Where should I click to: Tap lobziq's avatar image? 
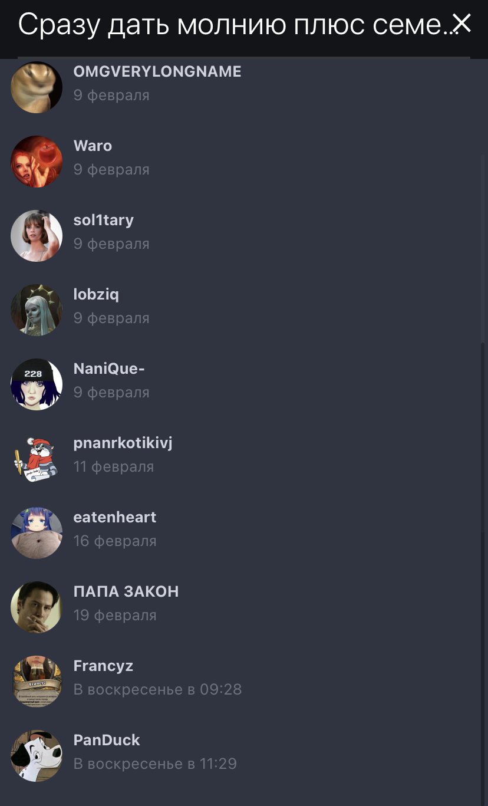pyautogui.click(x=37, y=310)
